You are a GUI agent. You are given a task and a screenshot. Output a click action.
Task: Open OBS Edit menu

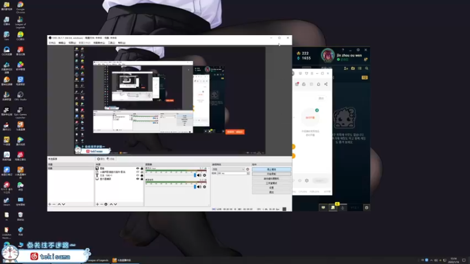(x=62, y=43)
